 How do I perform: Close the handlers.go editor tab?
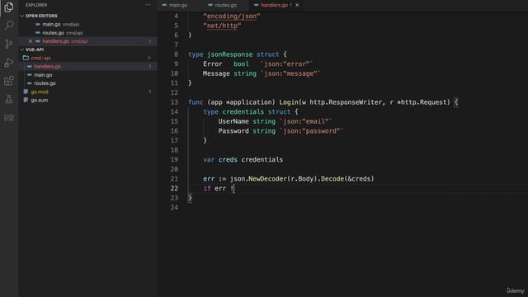pos(297,5)
